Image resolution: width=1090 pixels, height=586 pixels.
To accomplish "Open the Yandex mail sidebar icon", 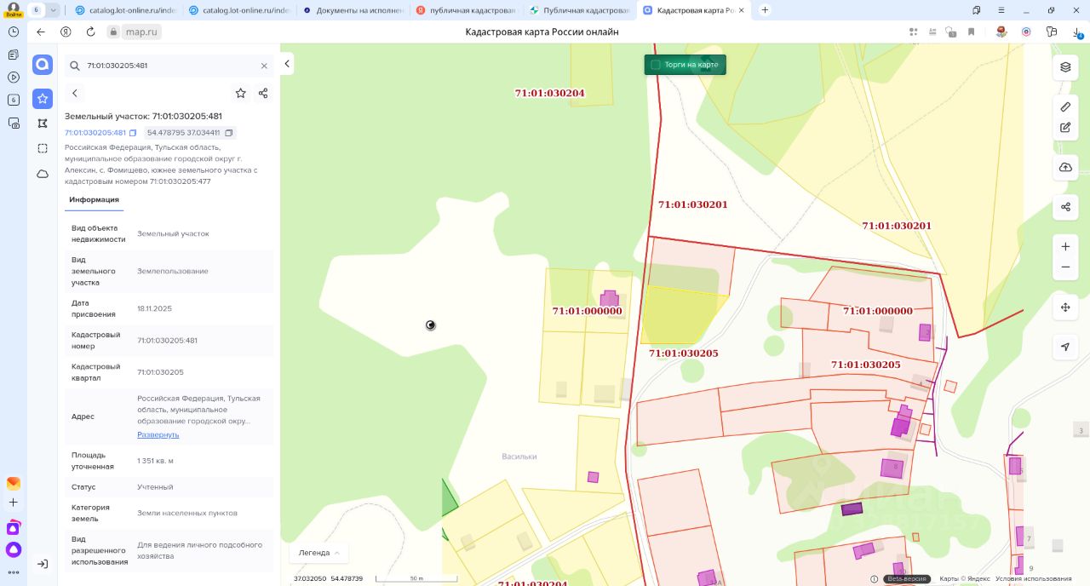I will pyautogui.click(x=14, y=483).
